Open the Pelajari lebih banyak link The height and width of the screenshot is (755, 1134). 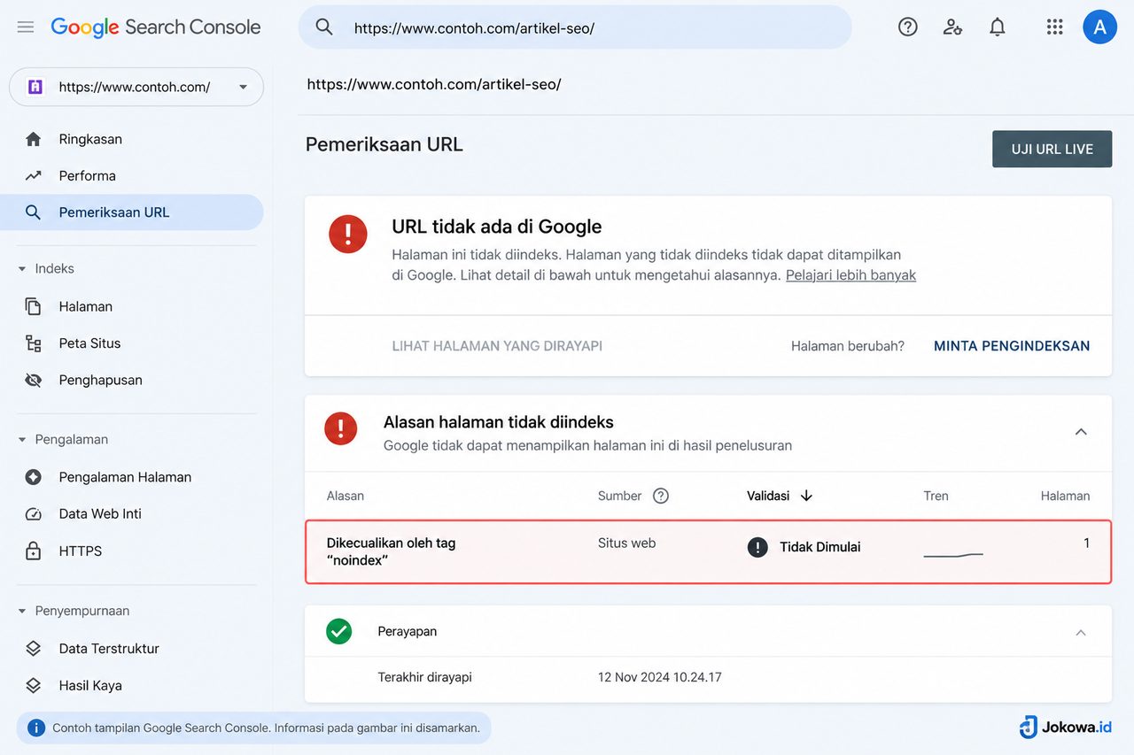(850, 275)
